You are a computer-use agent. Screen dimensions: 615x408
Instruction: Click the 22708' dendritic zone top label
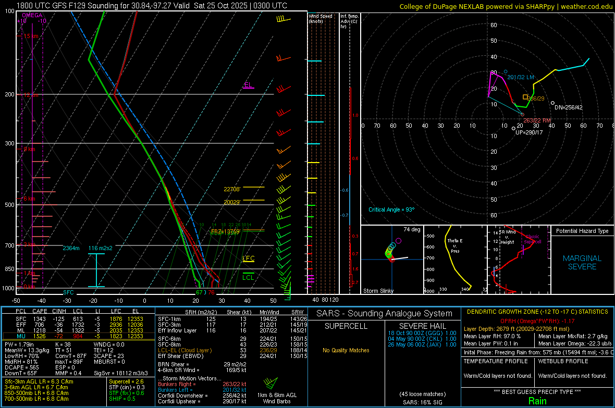tap(232, 189)
